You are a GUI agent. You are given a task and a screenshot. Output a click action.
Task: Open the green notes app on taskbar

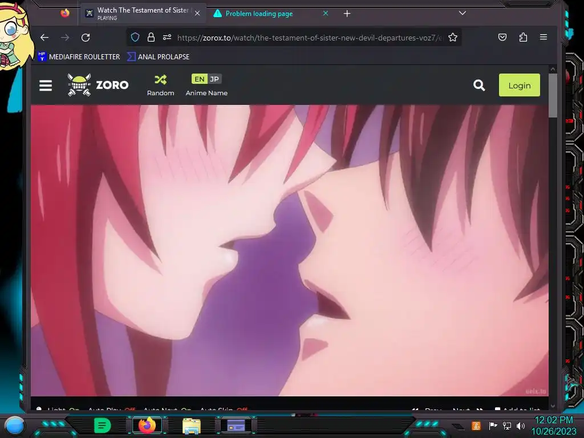102,425
